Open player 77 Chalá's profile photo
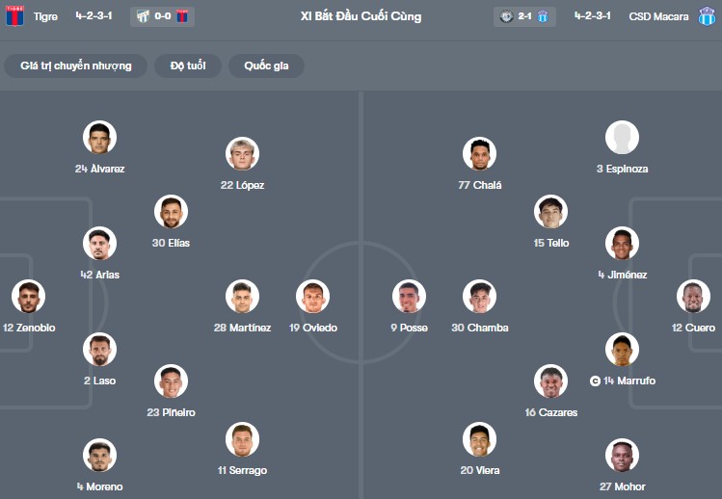722x499 pixels. tap(479, 154)
